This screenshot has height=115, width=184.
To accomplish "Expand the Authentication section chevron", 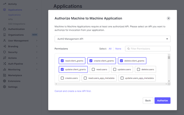I will [x=37, y=29].
